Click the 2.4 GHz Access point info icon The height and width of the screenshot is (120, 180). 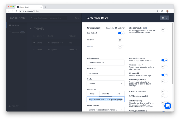pyautogui.click(x=148, y=91)
